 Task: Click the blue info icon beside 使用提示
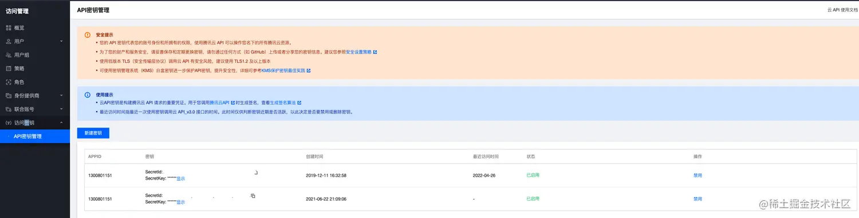(x=88, y=94)
